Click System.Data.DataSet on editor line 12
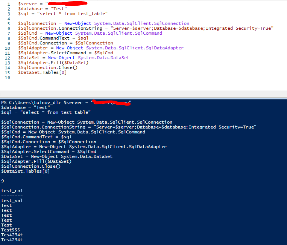The image size is (287, 245). [x=103, y=58]
